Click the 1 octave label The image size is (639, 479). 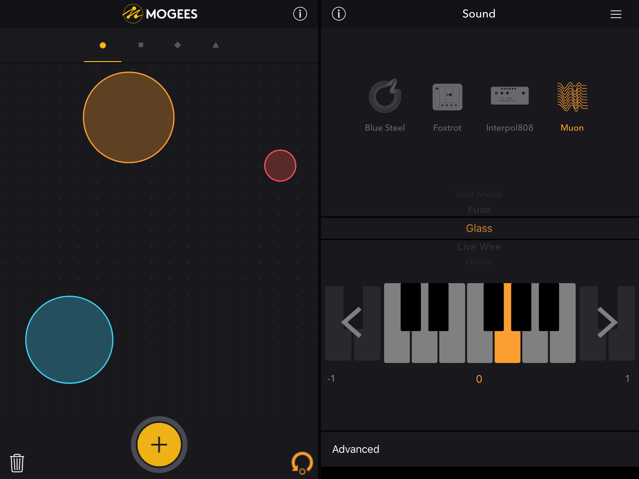(x=627, y=379)
